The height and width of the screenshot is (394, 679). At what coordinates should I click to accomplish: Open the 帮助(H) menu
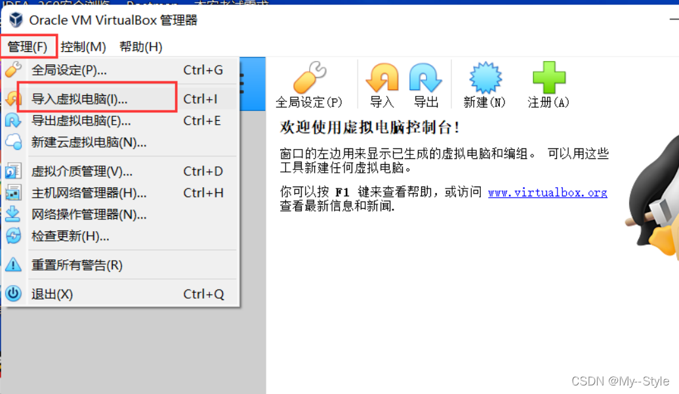pyautogui.click(x=141, y=47)
